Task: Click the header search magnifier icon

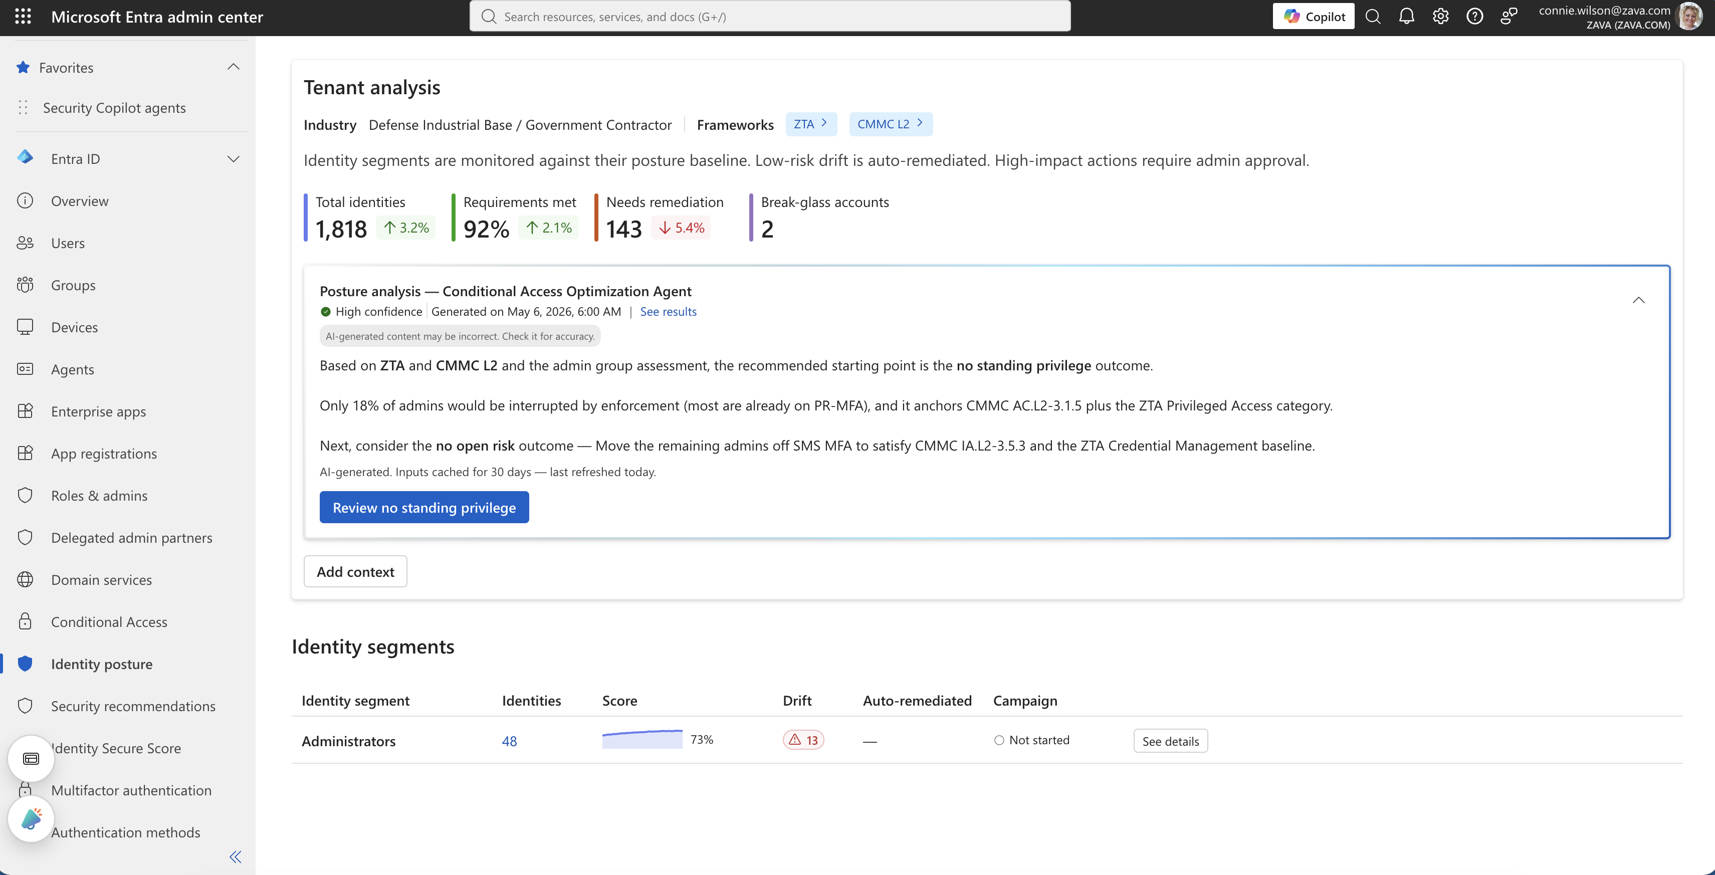Action: (x=1373, y=16)
